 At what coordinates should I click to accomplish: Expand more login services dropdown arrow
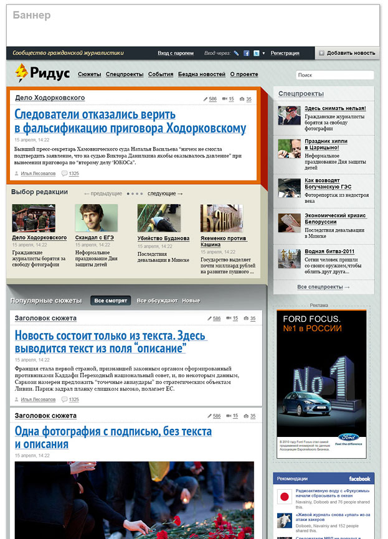click(263, 54)
